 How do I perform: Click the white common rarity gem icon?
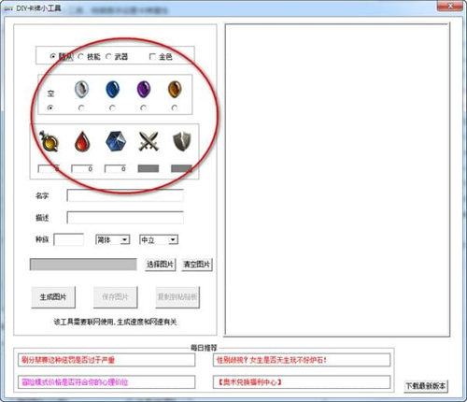(x=81, y=89)
